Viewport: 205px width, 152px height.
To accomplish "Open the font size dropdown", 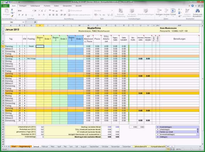I will tap(39, 11).
